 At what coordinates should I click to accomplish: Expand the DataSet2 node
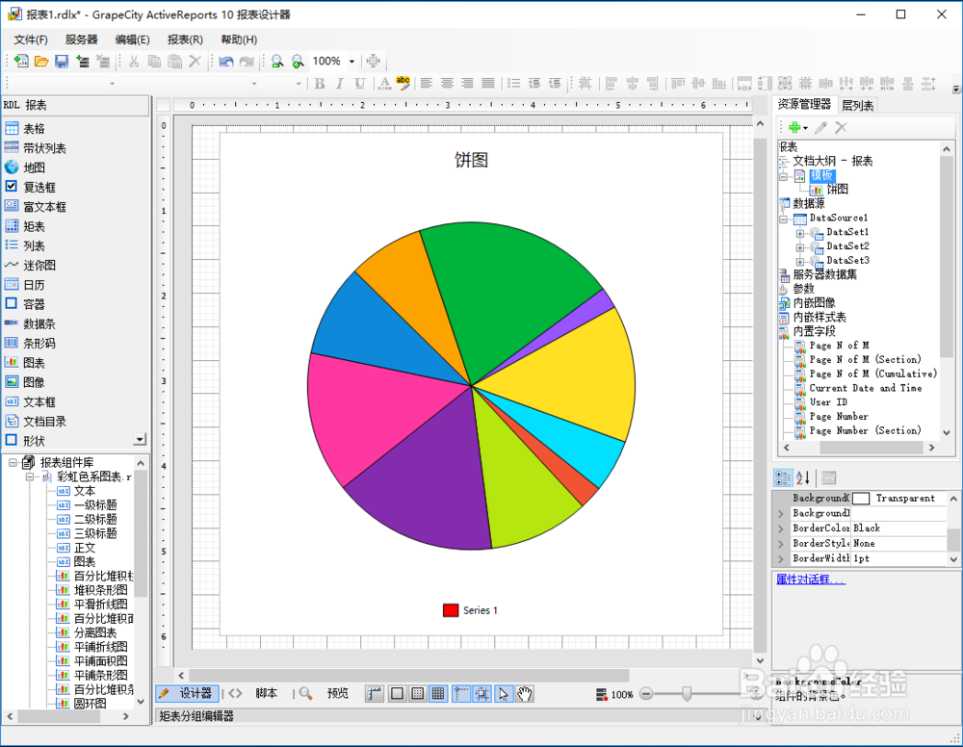coord(799,247)
